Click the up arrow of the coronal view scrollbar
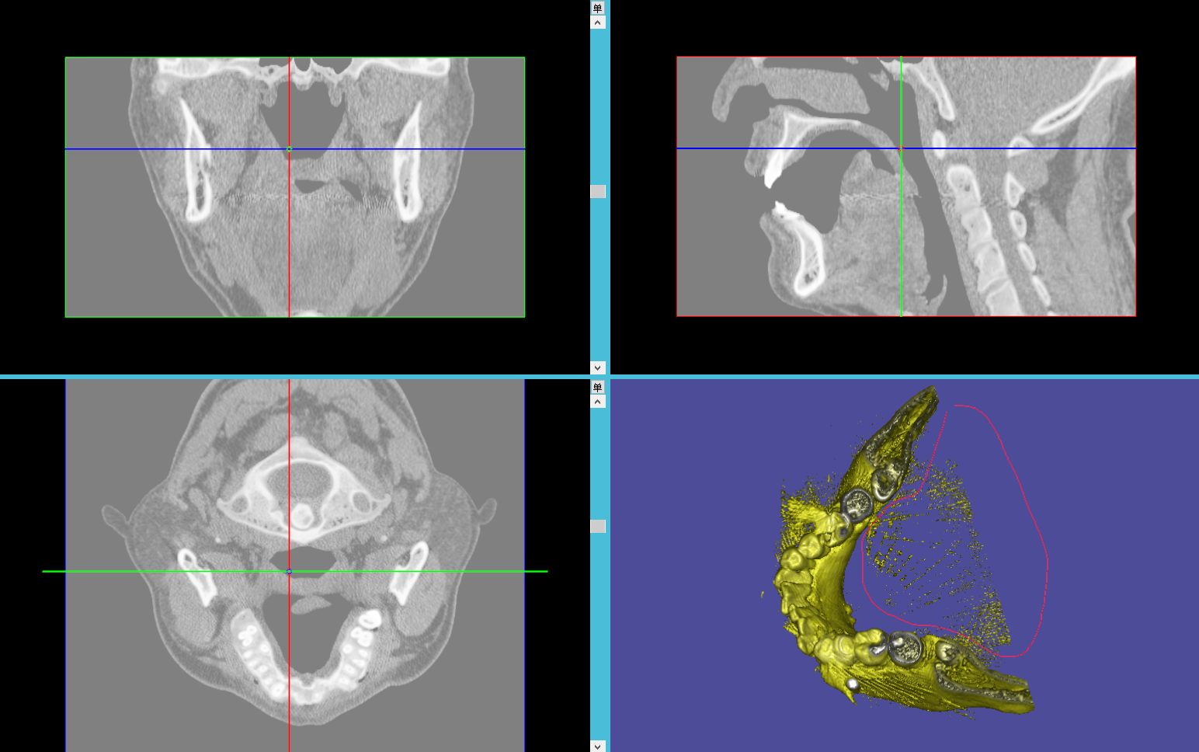This screenshot has width=1199, height=752. pos(597,23)
